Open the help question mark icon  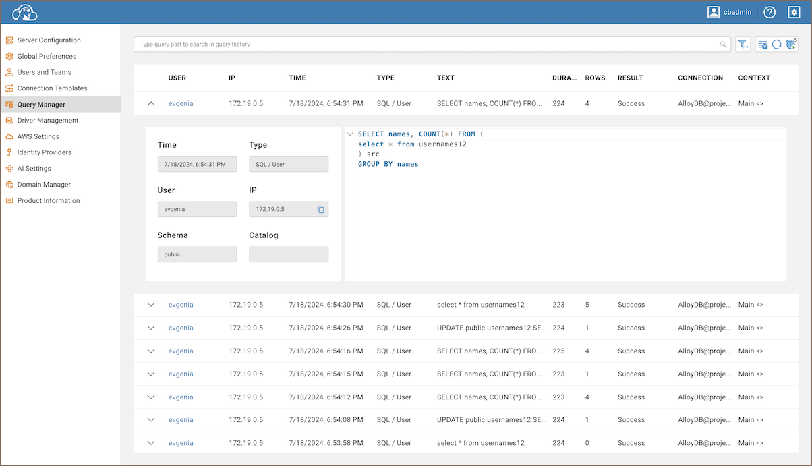coord(770,12)
